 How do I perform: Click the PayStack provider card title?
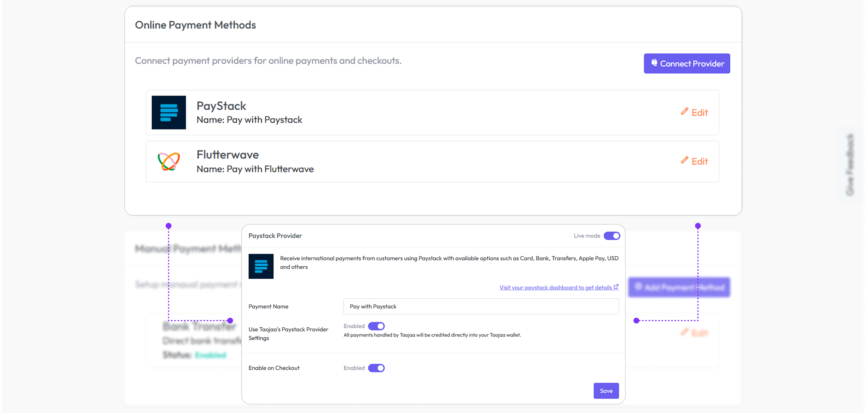tap(221, 106)
